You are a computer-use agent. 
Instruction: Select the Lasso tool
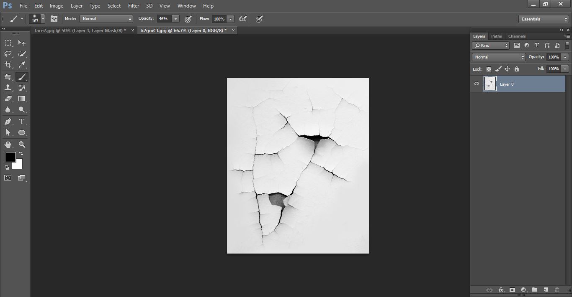[8, 54]
